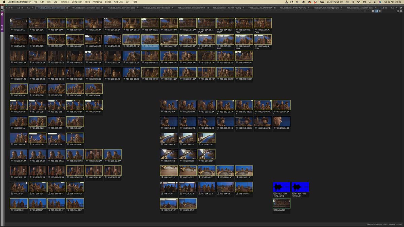
Task: Select clip thumbnail 103-23L-01.2*
Action: click(188, 203)
